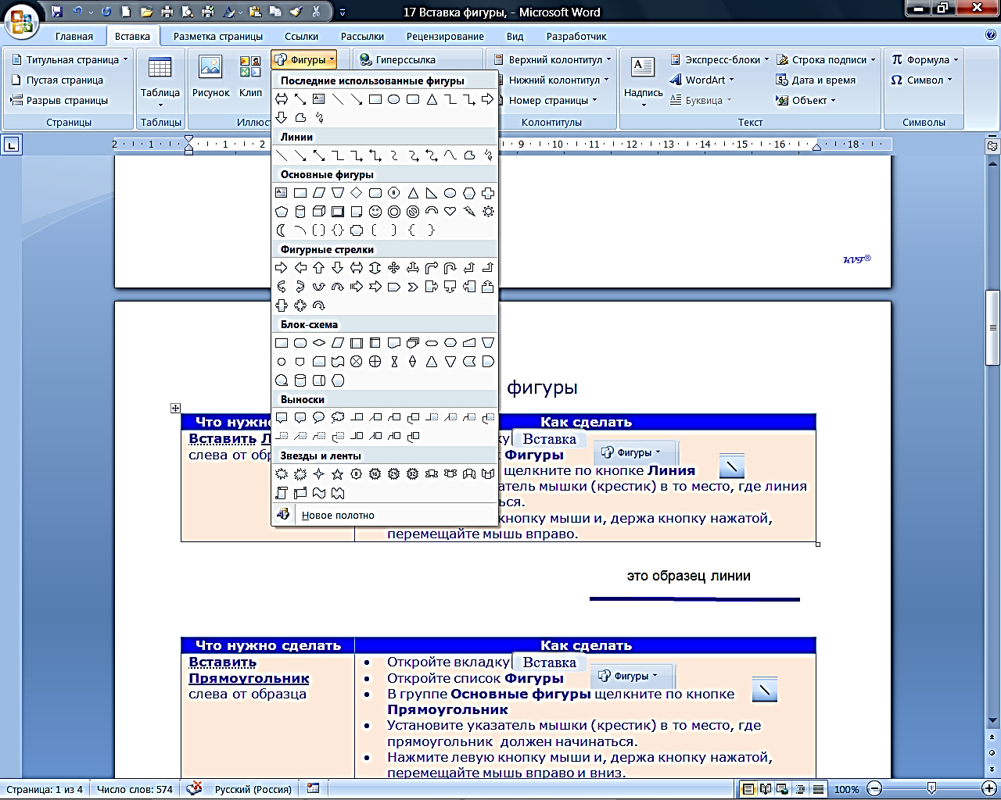Image resolution: width=1001 pixels, height=800 pixels.
Task: Click the Format Painter brush icon
Action: point(296,12)
